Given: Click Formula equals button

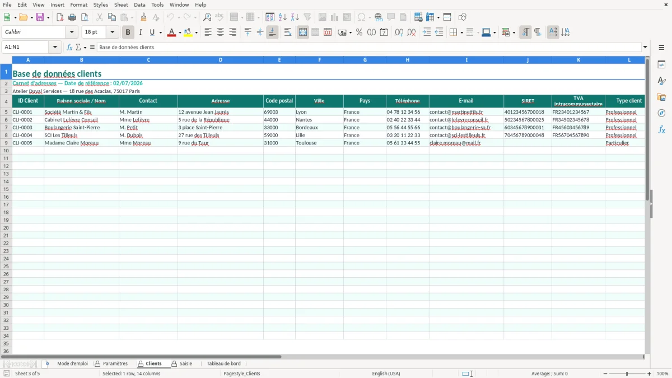Looking at the screenshot, I should [92, 47].
